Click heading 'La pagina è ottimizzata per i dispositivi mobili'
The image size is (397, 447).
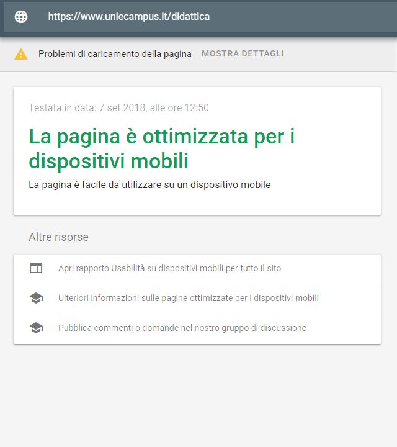point(161,148)
